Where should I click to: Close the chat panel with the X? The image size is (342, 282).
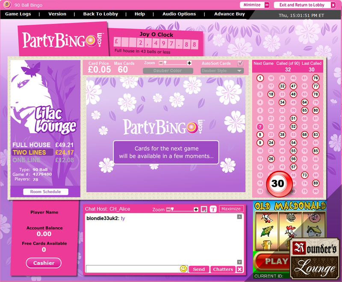coord(240,269)
